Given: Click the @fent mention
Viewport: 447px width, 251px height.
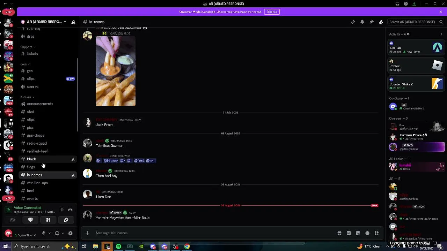Looking at the screenshot, I should point(139,161).
